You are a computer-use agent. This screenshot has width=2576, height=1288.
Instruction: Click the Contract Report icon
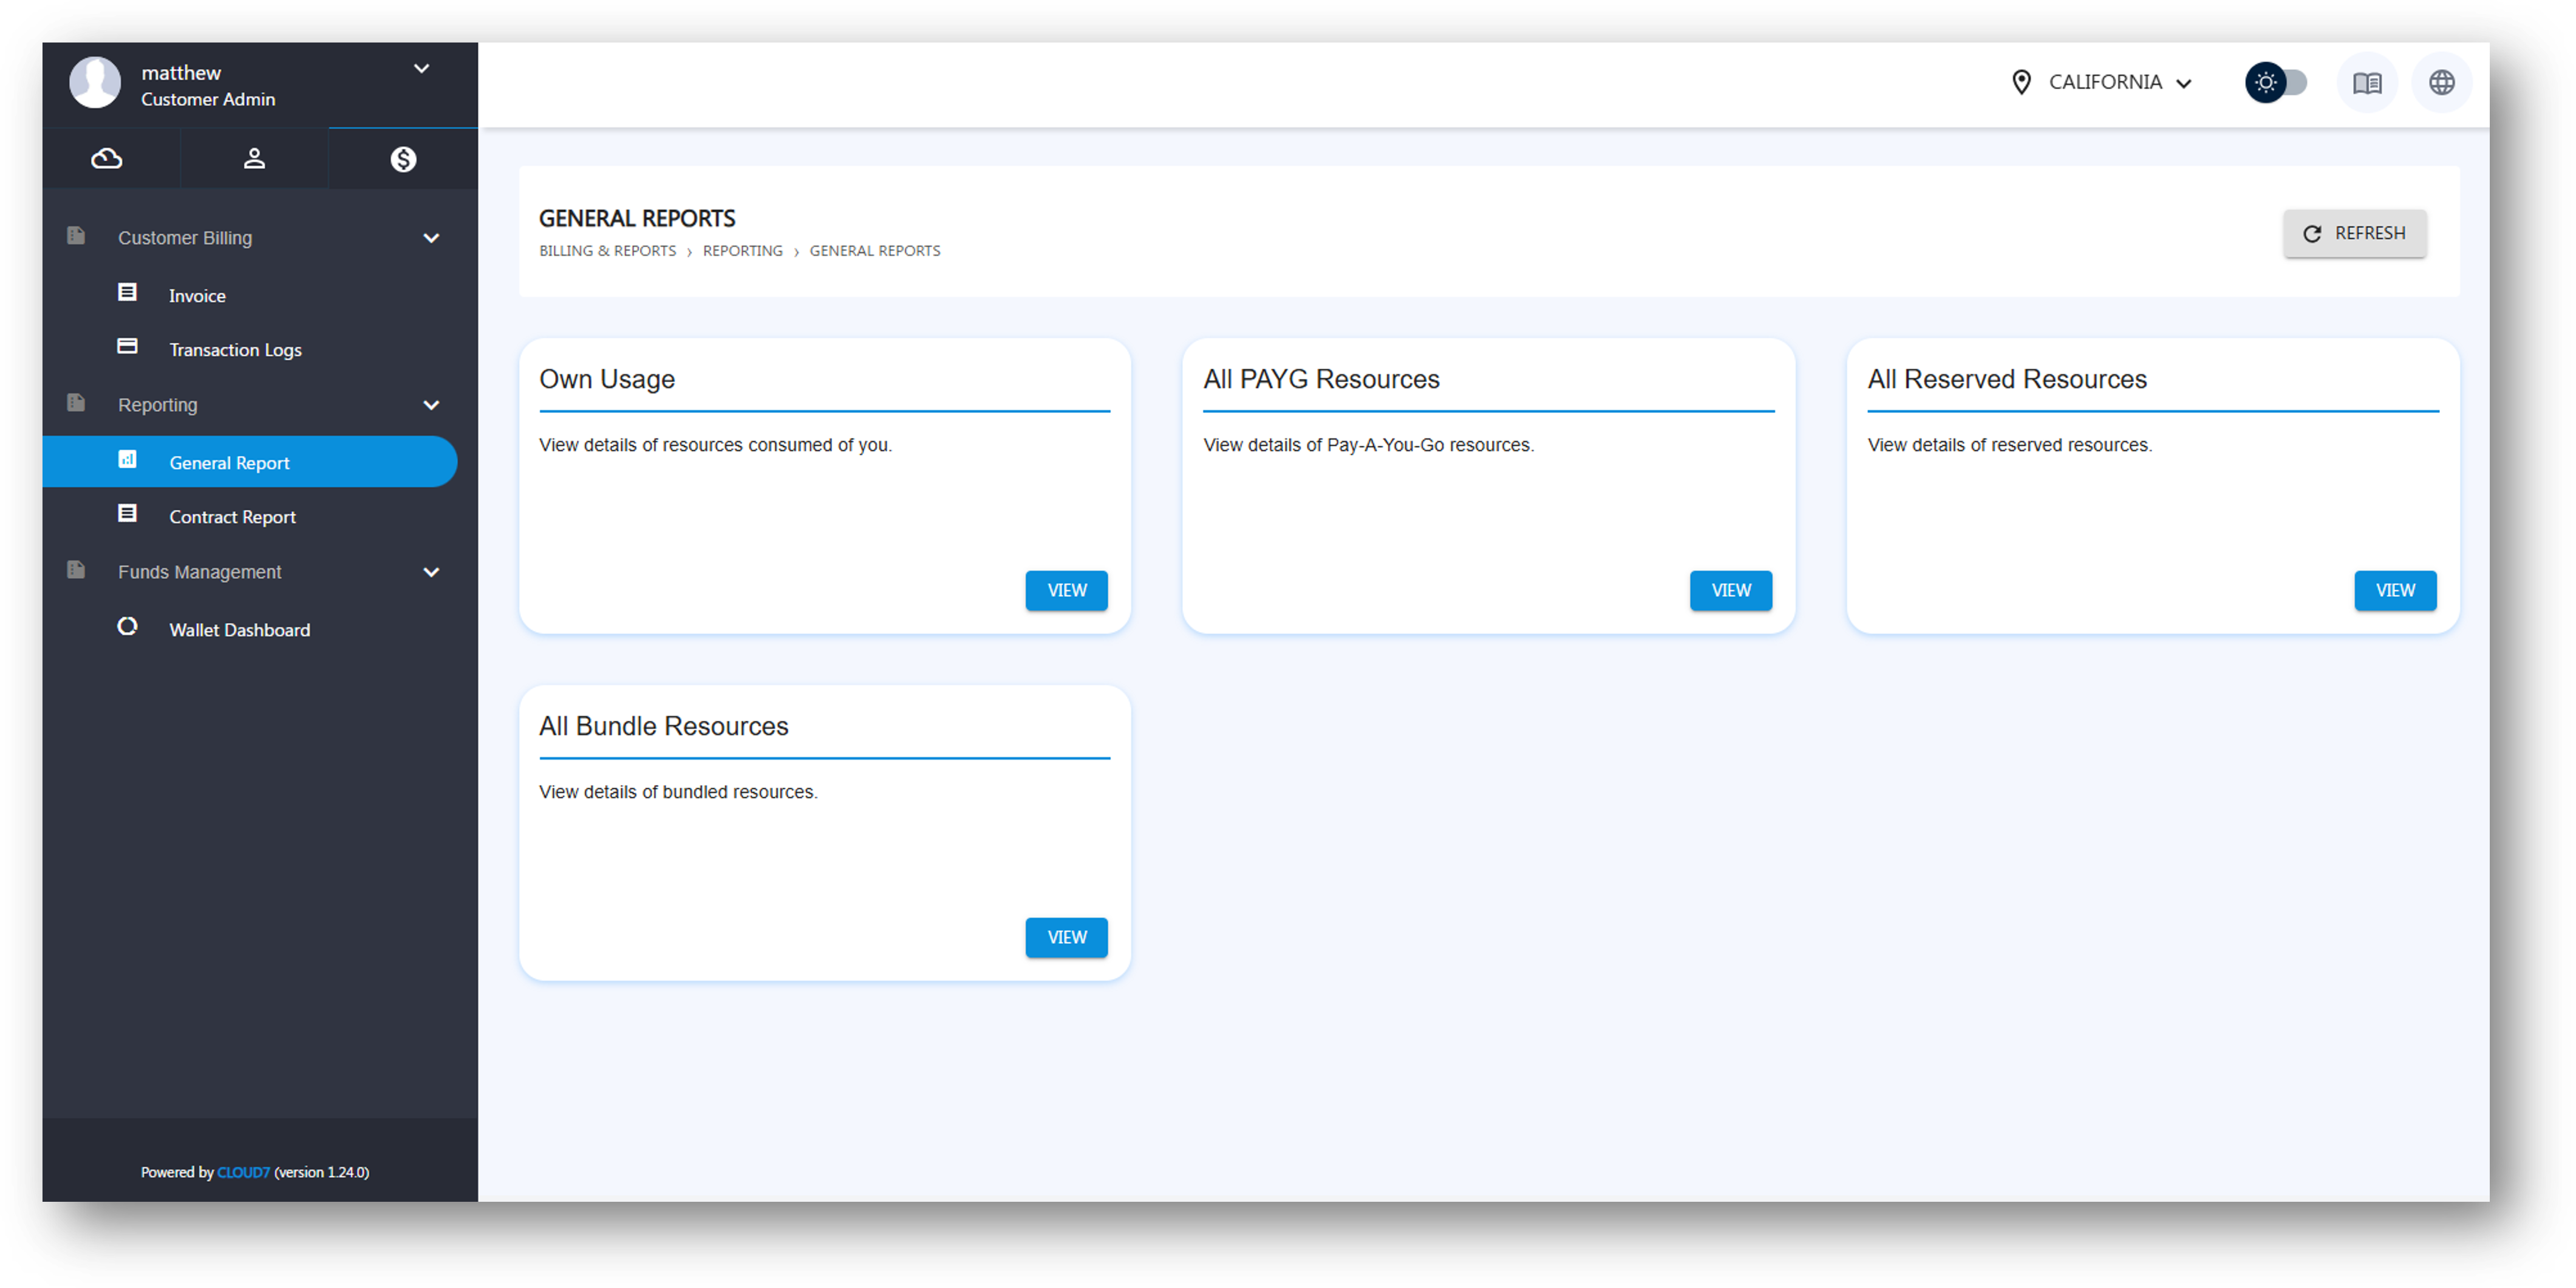coord(127,513)
